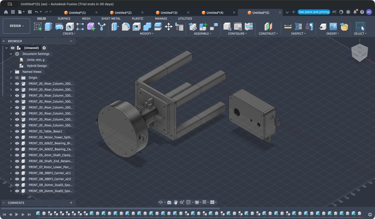Click the Interference icon in Inspect
The width and height of the screenshot is (375, 219).
coord(298,27)
